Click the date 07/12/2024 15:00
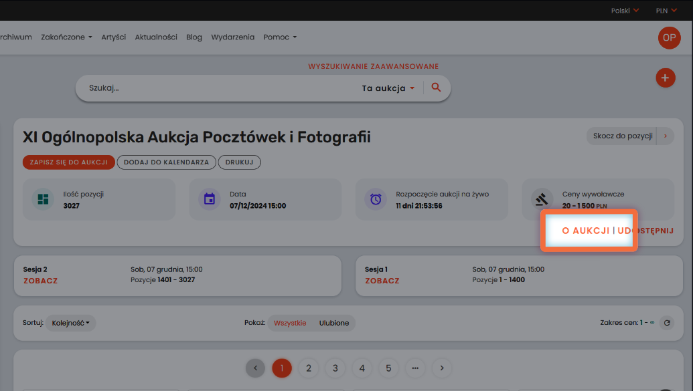The width and height of the screenshot is (693, 391). pos(258,206)
